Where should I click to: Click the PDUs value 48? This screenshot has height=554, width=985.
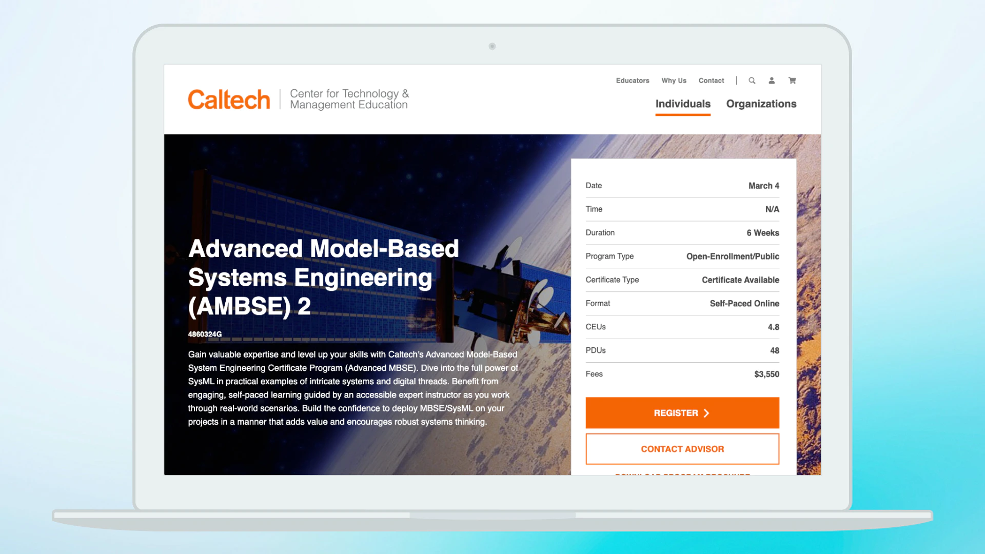tap(774, 351)
